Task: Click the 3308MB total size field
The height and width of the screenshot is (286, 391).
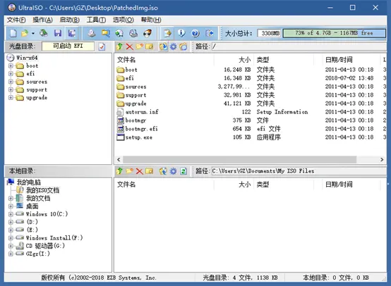Action: tap(270, 33)
